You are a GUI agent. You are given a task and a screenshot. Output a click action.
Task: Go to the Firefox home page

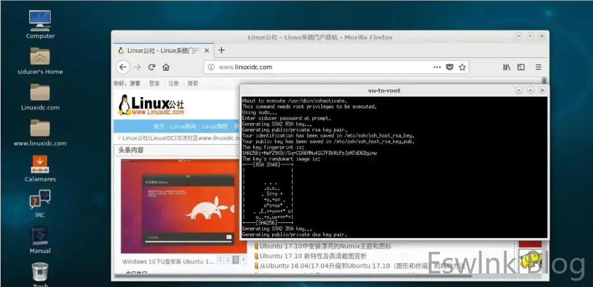166,67
